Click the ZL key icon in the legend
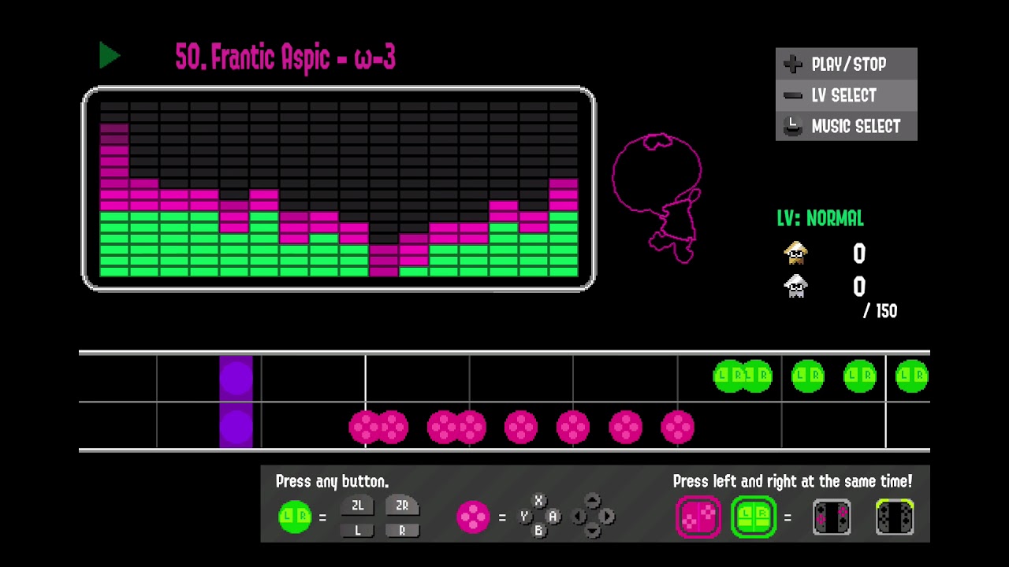The width and height of the screenshot is (1009, 567). coord(357,506)
